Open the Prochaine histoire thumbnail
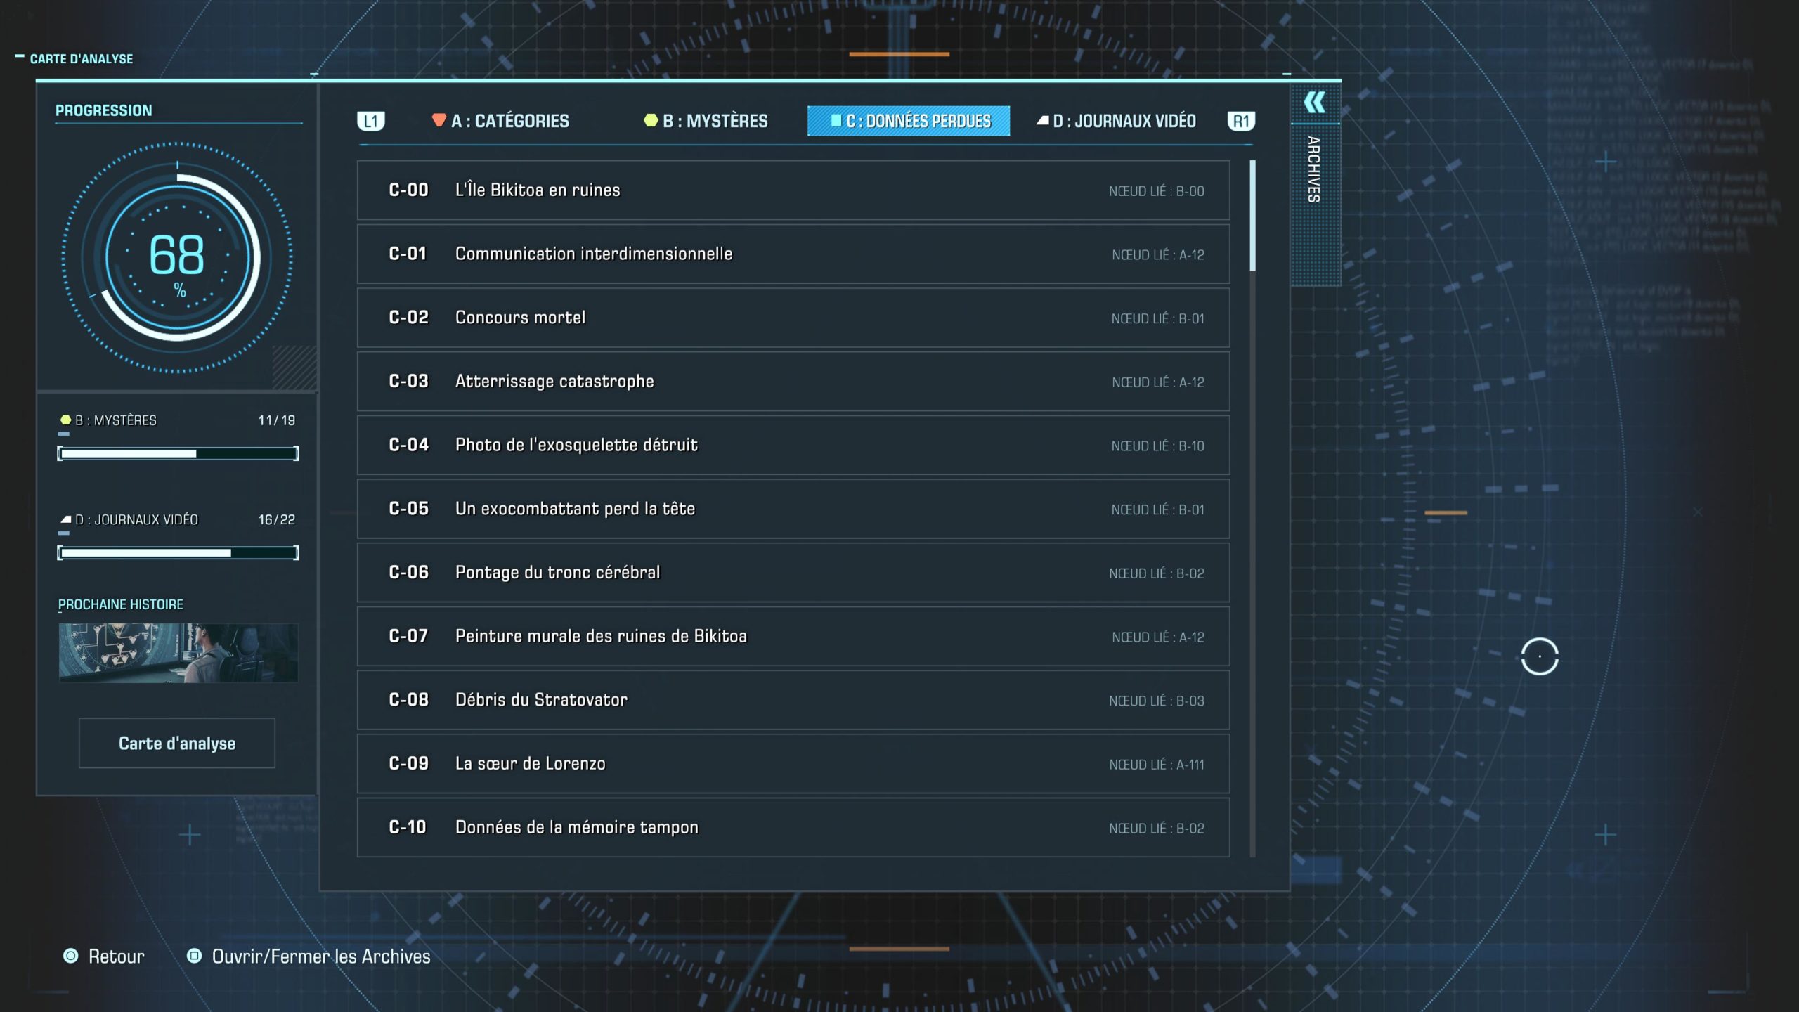Image resolution: width=1799 pixels, height=1012 pixels. (178, 652)
